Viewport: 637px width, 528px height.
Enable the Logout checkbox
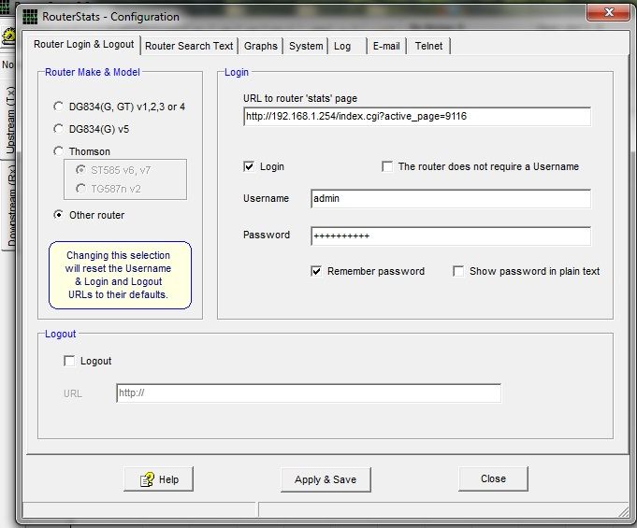(x=69, y=361)
